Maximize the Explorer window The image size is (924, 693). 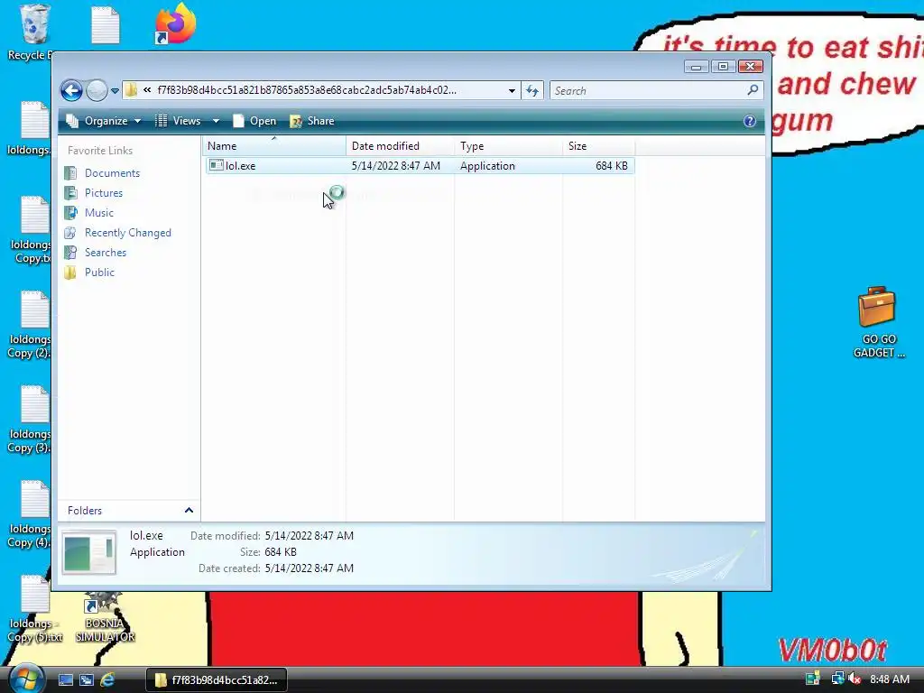click(x=723, y=67)
